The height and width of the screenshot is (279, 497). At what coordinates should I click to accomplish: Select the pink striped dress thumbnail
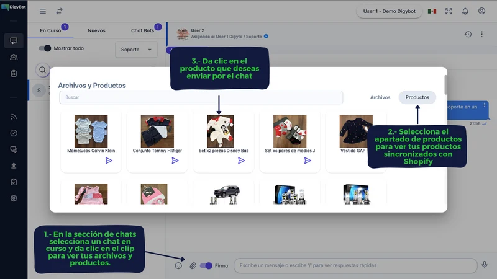[91, 194]
